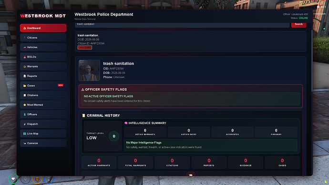The width and height of the screenshot is (329, 185).
Task: Click the Phone Unknown profile line
Action: [114, 77]
